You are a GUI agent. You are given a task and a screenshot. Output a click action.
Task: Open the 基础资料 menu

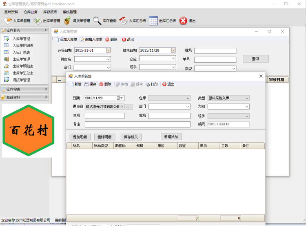(x=11, y=12)
